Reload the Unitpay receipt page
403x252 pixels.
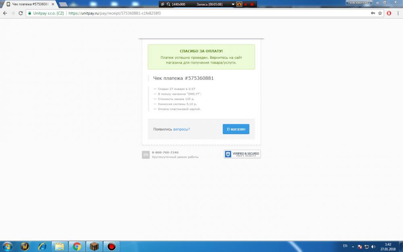20,13
